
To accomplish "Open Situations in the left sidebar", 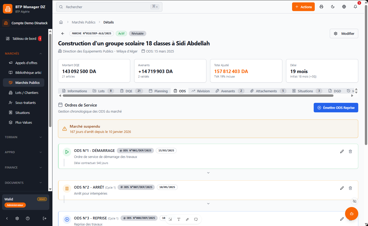I will click(x=24, y=113).
